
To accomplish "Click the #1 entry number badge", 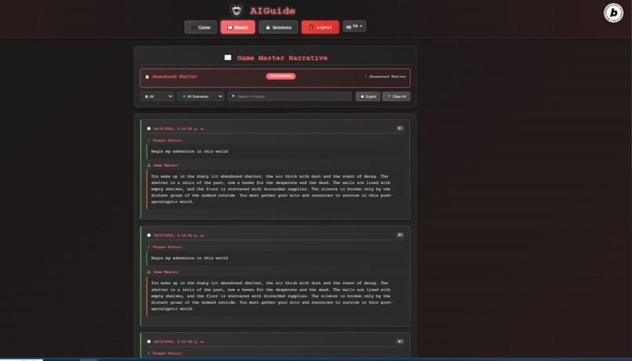I will [x=400, y=128].
